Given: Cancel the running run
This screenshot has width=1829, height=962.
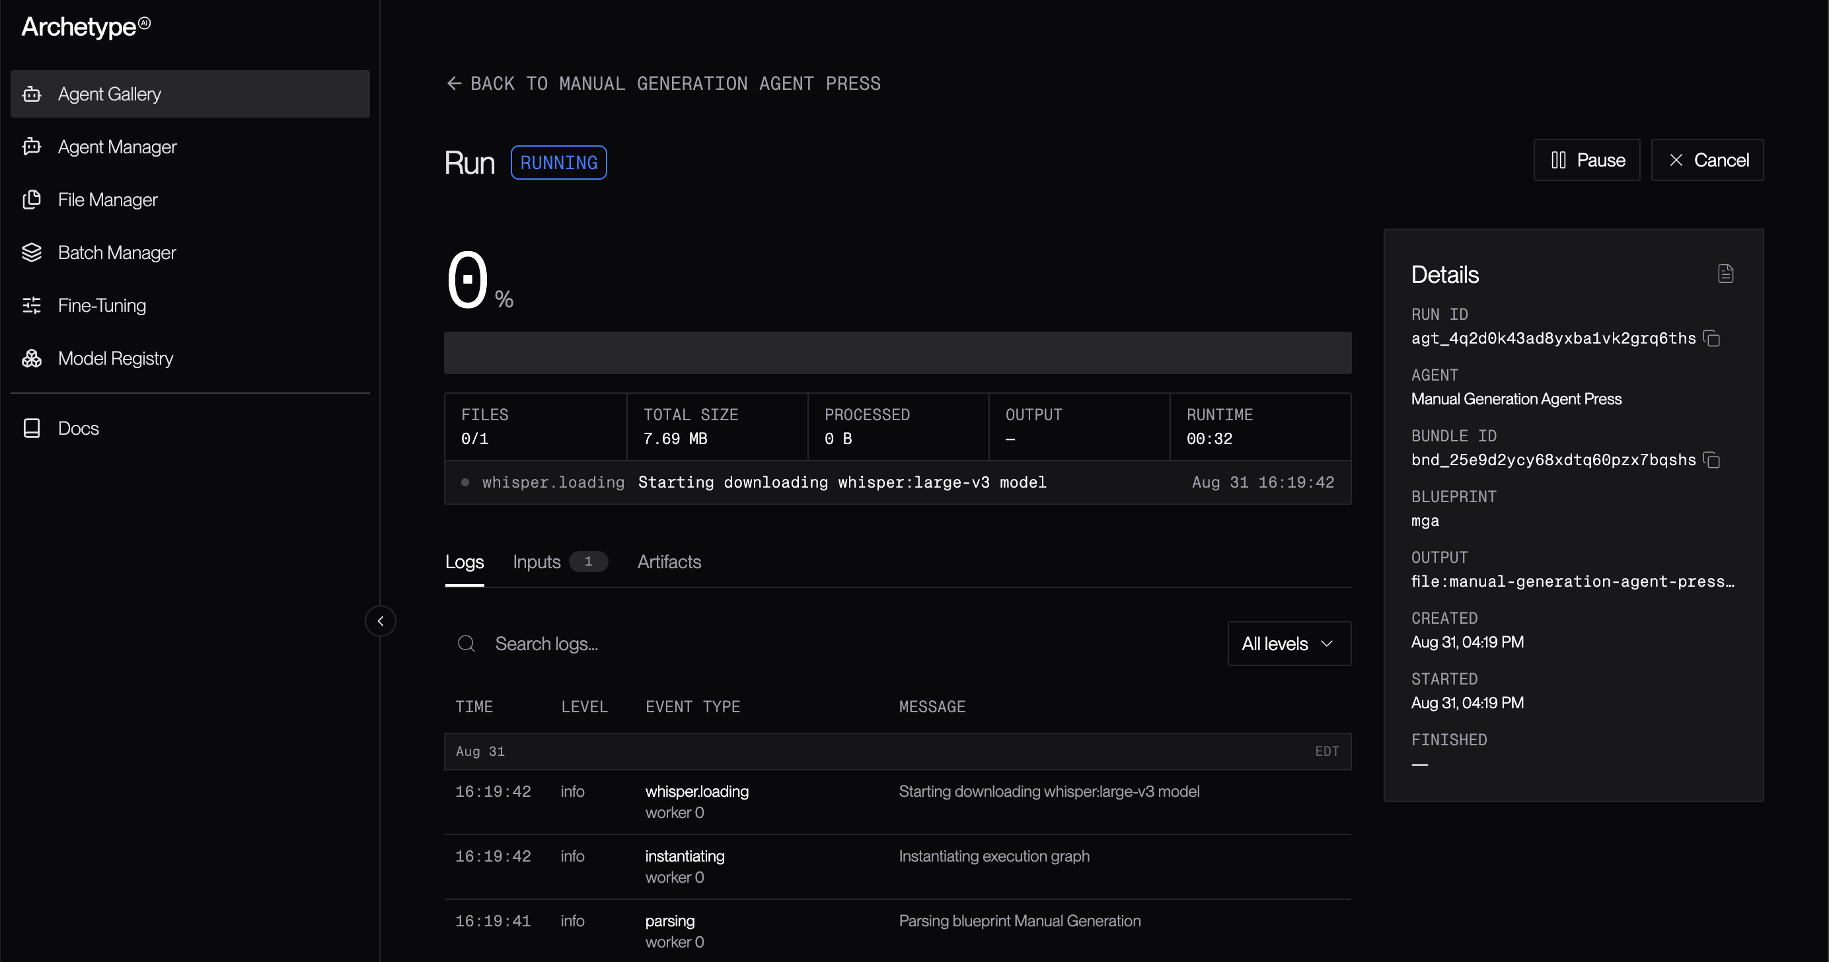Looking at the screenshot, I should coord(1707,160).
